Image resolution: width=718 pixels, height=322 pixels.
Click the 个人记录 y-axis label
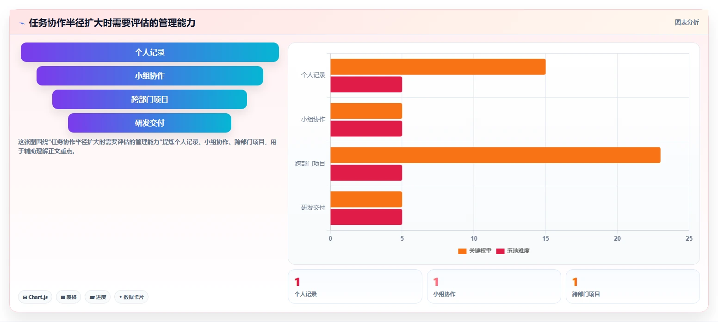[313, 75]
